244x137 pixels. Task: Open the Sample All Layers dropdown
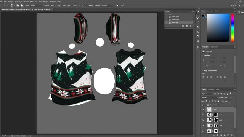click(108, 6)
